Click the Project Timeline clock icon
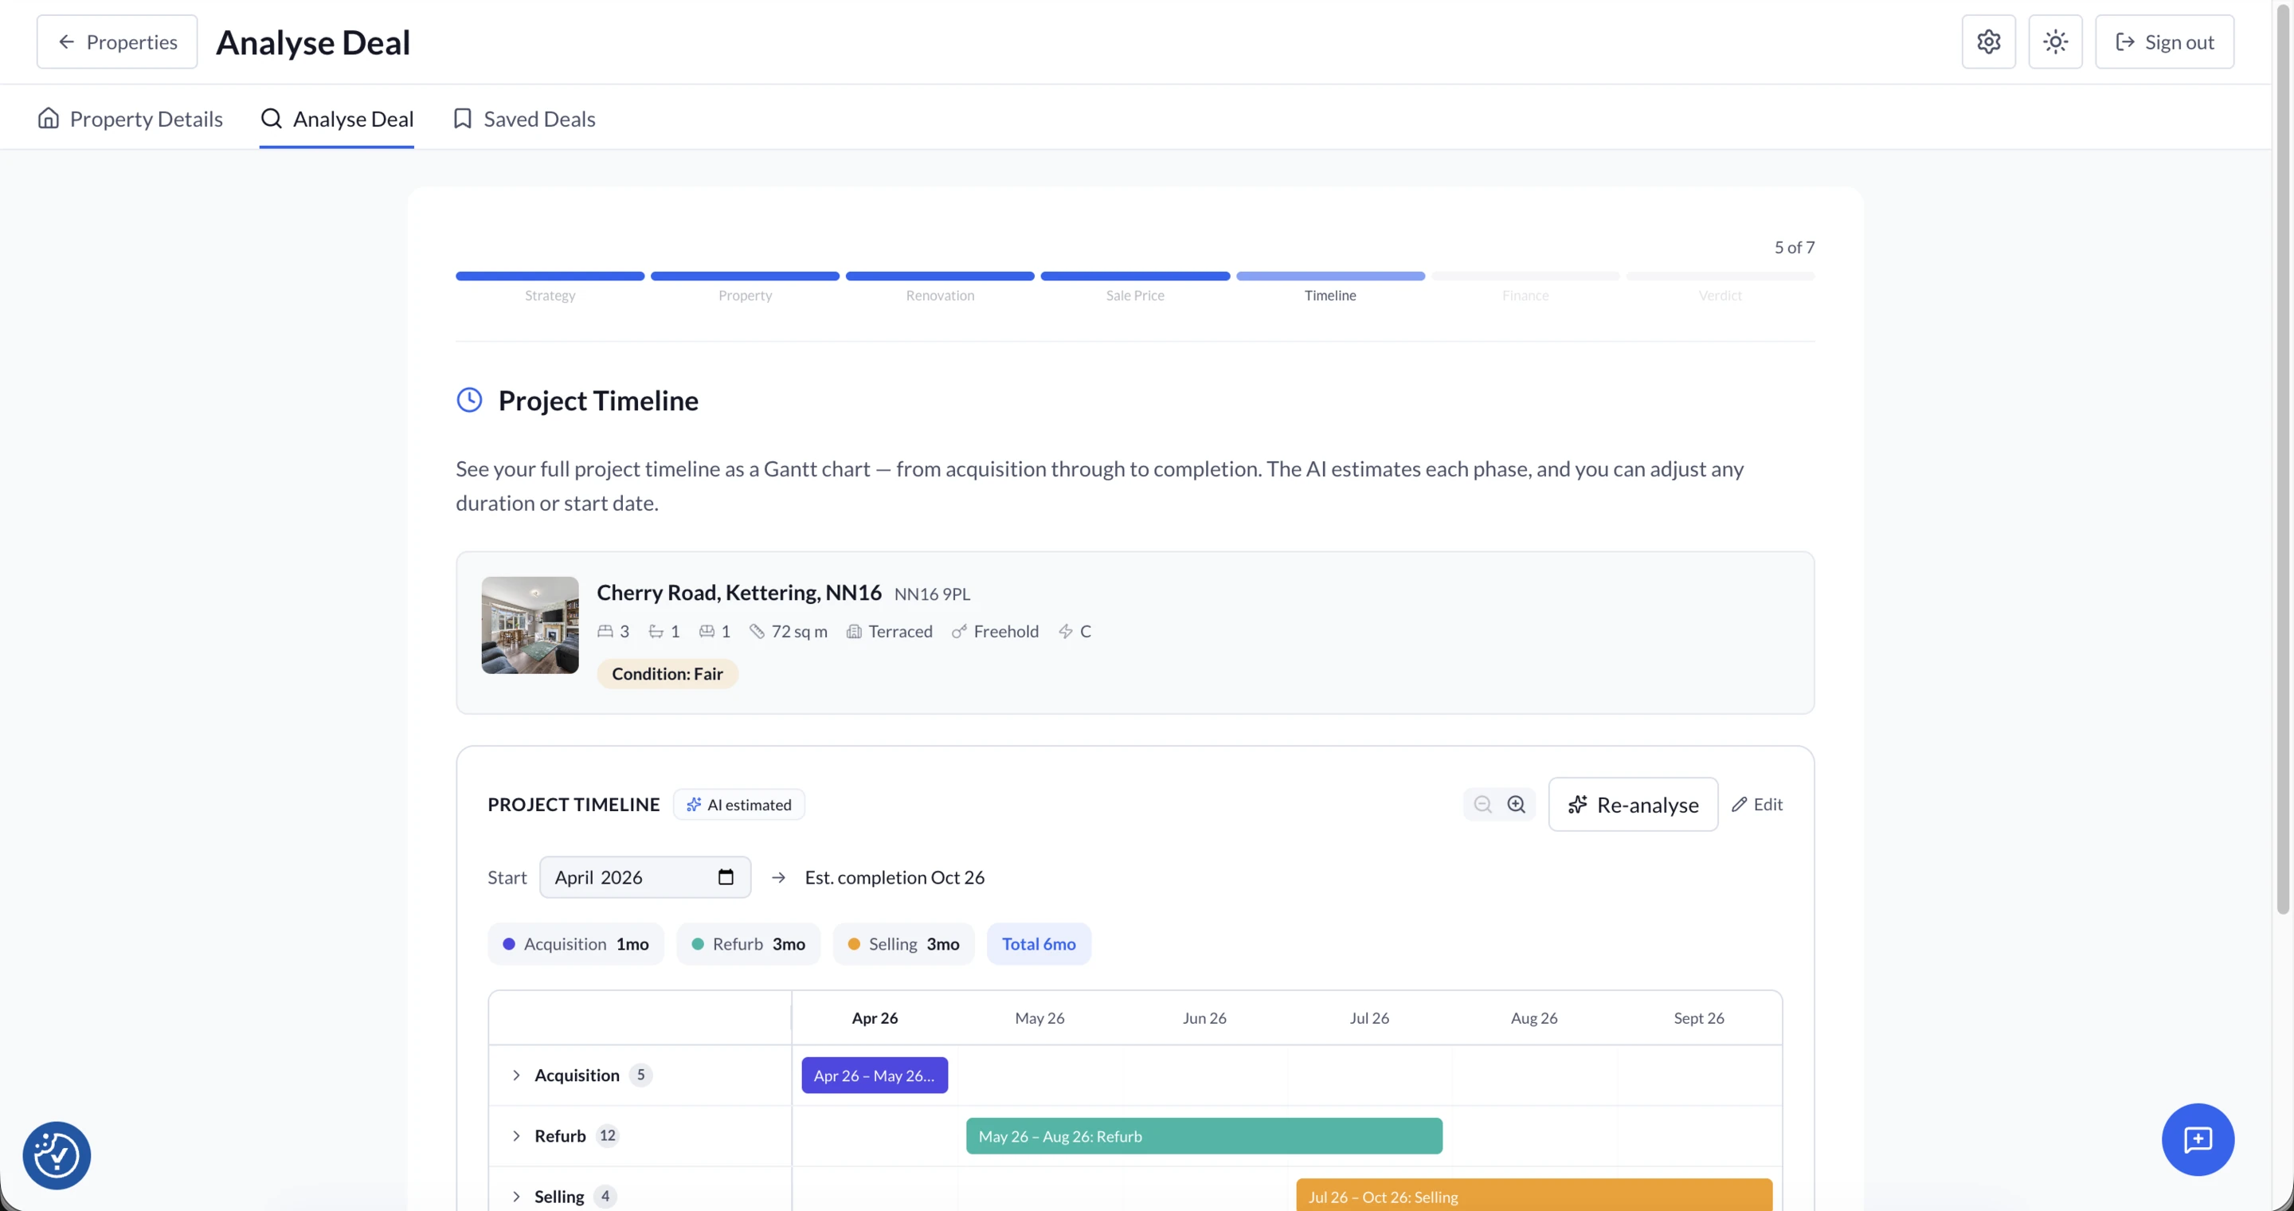This screenshot has width=2294, height=1211. (x=469, y=400)
